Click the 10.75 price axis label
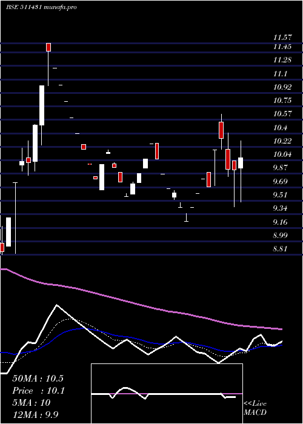The width and height of the screenshot is (303, 424). pyautogui.click(x=282, y=101)
